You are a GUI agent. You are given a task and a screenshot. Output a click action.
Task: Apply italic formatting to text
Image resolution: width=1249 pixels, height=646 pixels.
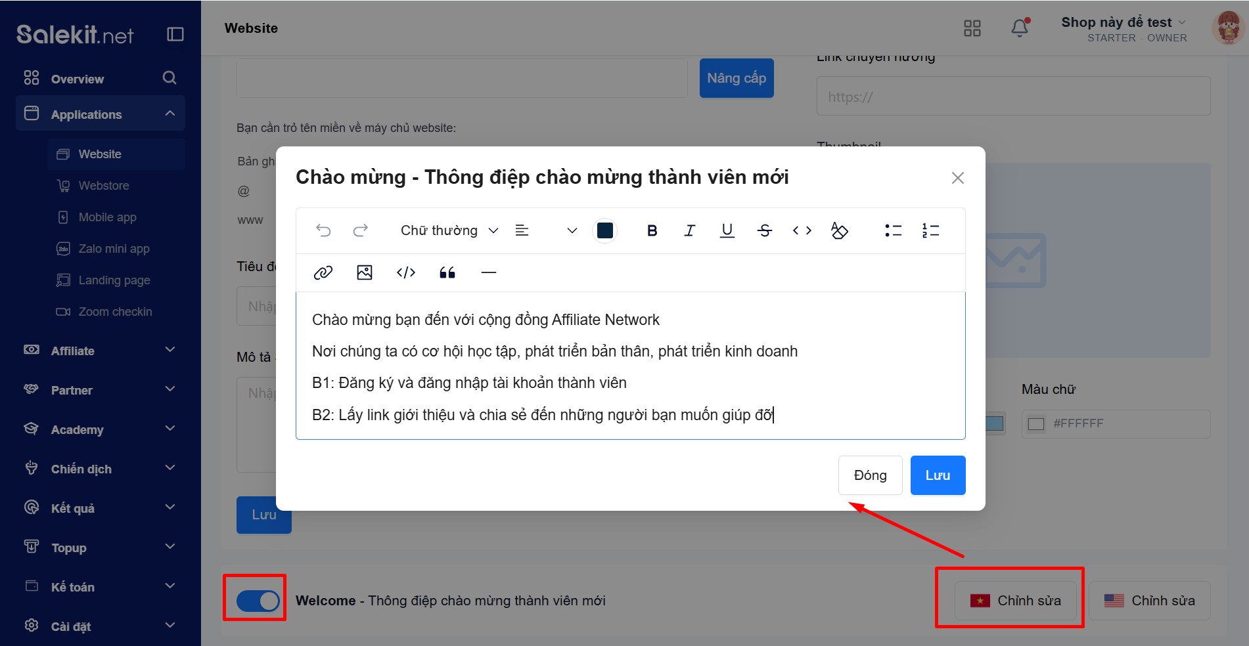(x=689, y=230)
